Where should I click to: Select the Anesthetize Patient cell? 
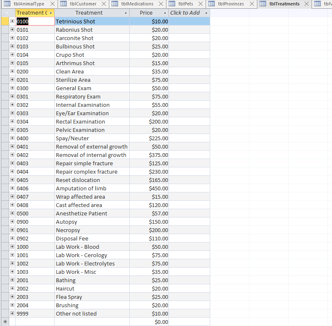(x=92, y=213)
